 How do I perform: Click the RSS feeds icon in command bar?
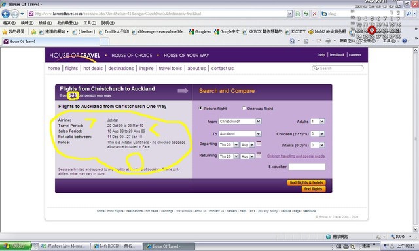click(306, 41)
